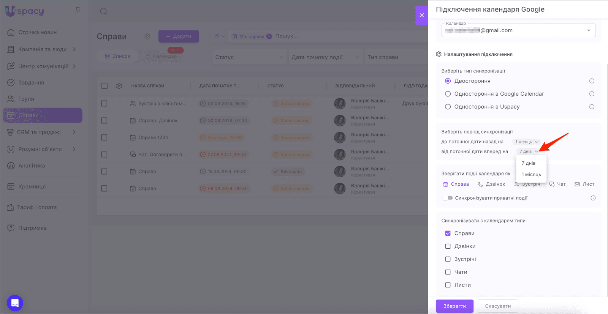The width and height of the screenshot is (608, 314).
Task: Show info about Одностороння в Google Calendar
Action: point(592,94)
